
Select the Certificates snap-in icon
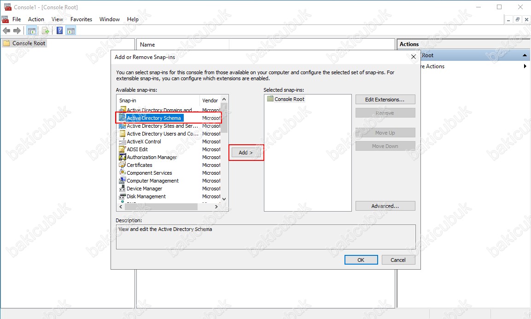pos(123,165)
